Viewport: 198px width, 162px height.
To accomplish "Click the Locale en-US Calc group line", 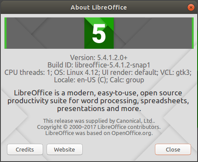I will click(99, 80).
